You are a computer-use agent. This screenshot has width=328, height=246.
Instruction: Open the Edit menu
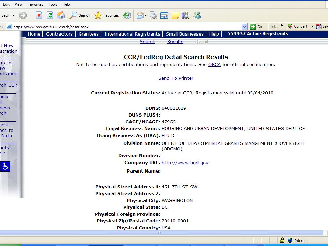point(6,4)
